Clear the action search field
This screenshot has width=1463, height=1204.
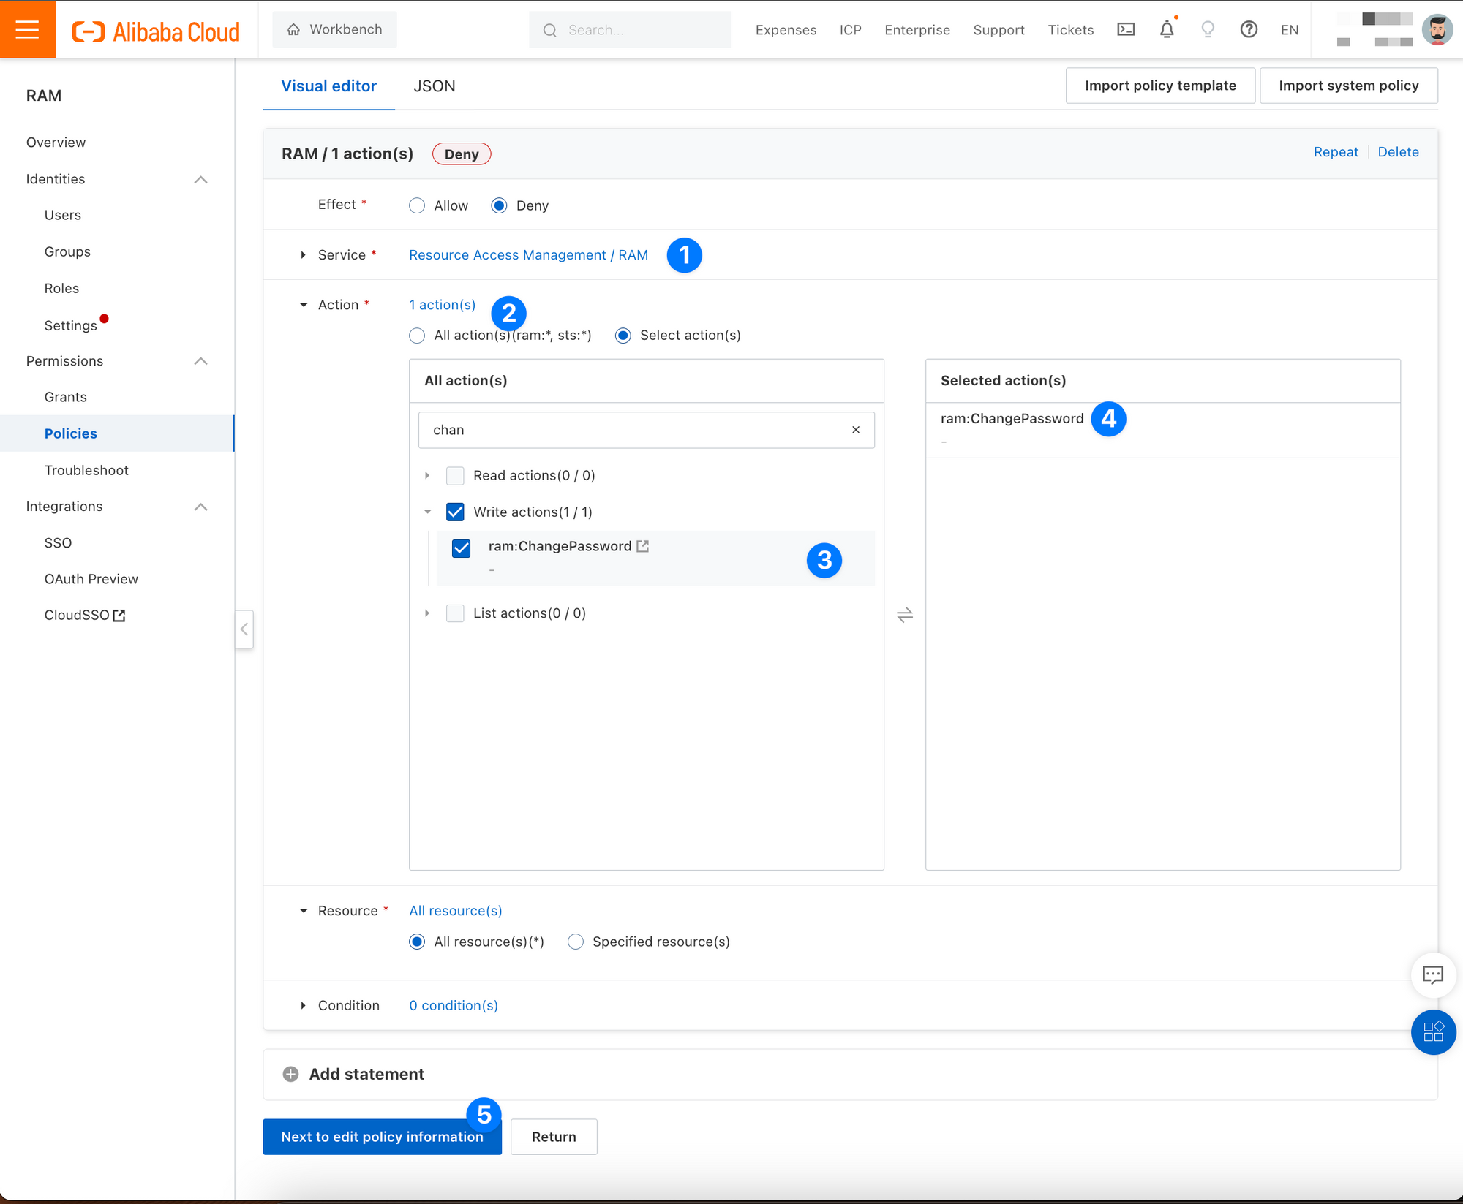pyautogui.click(x=855, y=430)
